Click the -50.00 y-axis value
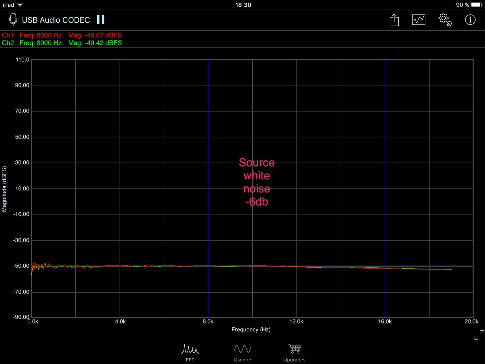 coord(21,266)
